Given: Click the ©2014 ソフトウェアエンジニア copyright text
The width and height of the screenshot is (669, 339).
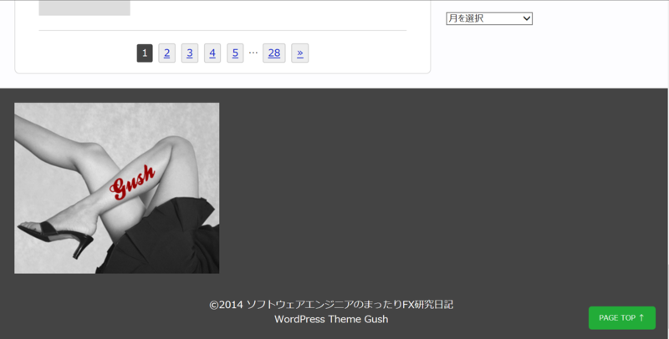Looking at the screenshot, I should 331,305.
